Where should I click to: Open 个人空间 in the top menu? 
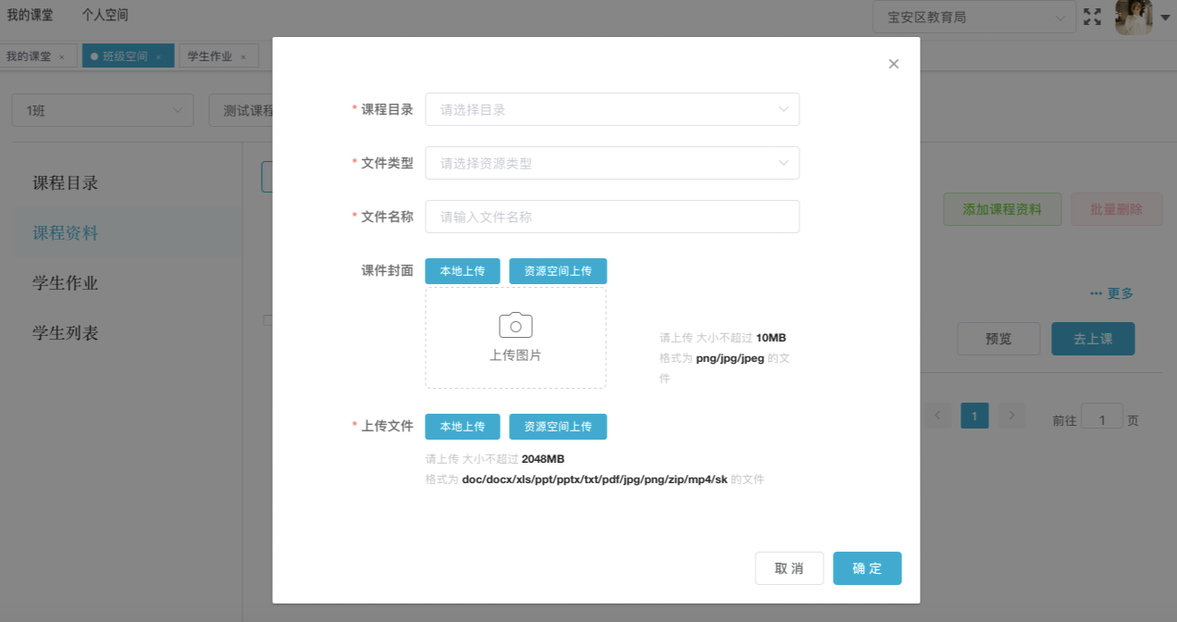point(105,15)
